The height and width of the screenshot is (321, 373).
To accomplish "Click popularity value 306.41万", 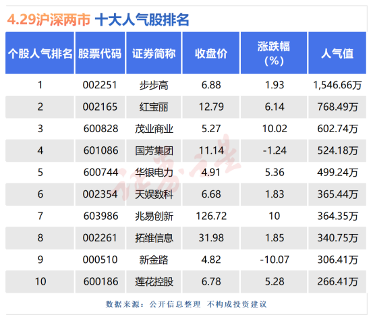I will (337, 260).
